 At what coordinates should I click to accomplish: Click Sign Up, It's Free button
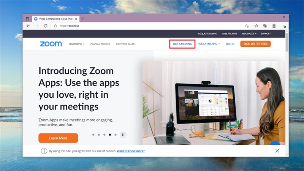(x=255, y=44)
